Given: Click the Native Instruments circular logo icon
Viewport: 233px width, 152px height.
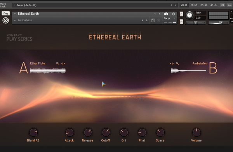Looking at the screenshot, I should pyautogui.click(x=5, y=20).
